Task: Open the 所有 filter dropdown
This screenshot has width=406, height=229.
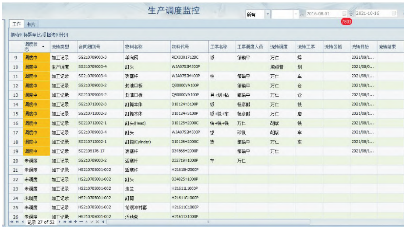Action: 267,14
